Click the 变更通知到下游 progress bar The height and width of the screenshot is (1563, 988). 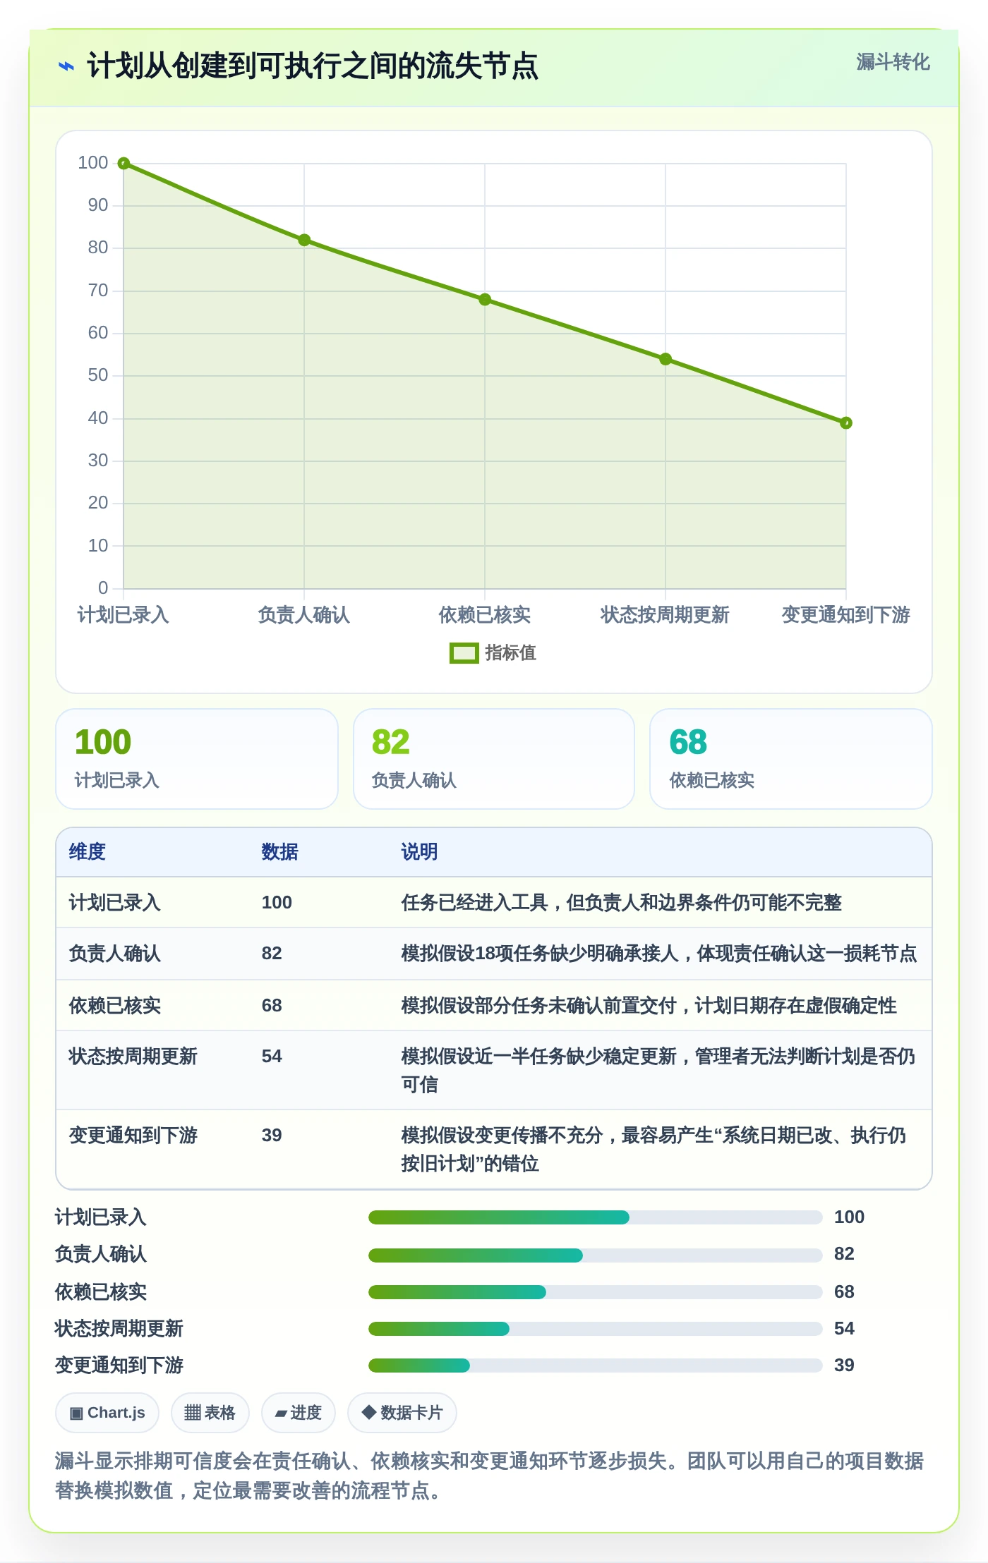point(595,1366)
